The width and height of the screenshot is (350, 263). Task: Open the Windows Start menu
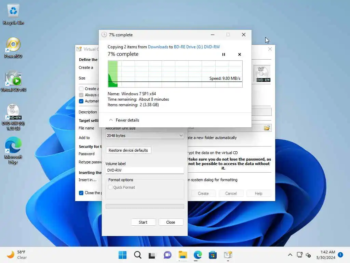pos(122,255)
